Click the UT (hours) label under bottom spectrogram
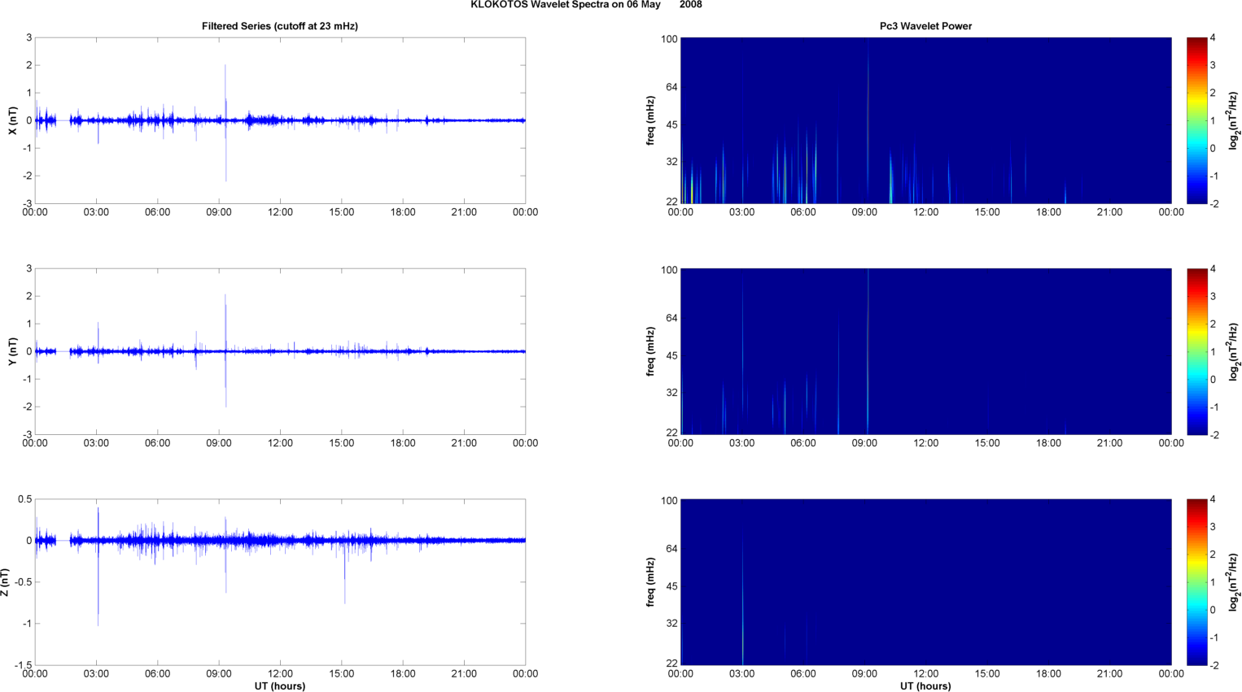The height and width of the screenshot is (692, 1242). coord(925,686)
